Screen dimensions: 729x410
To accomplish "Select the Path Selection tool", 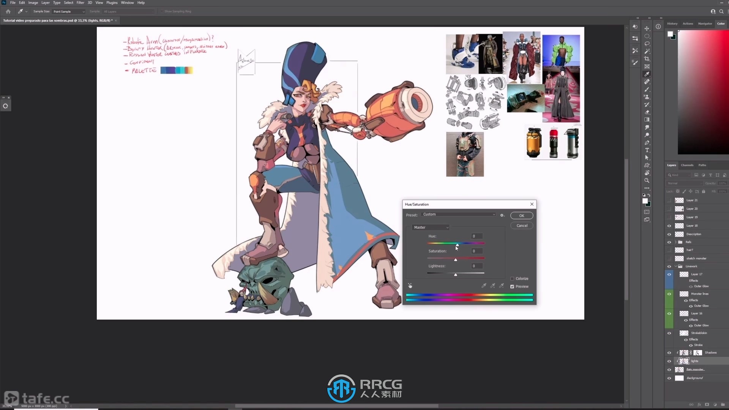I will click(x=647, y=158).
